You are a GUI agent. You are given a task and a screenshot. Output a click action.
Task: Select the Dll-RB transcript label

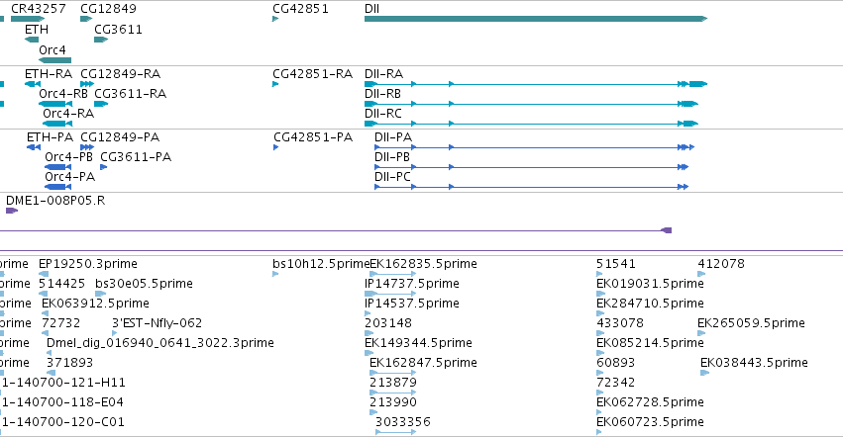tap(382, 93)
